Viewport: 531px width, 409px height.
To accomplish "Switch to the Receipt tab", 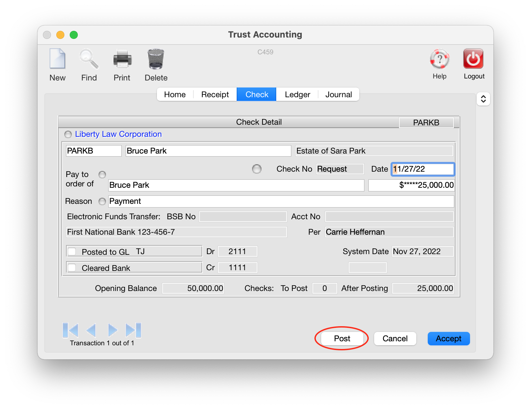I will pyautogui.click(x=215, y=95).
